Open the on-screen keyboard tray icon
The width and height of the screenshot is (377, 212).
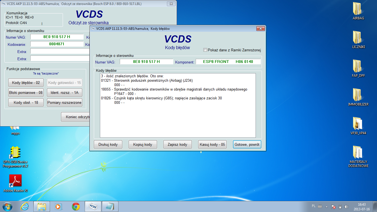(x=320, y=206)
